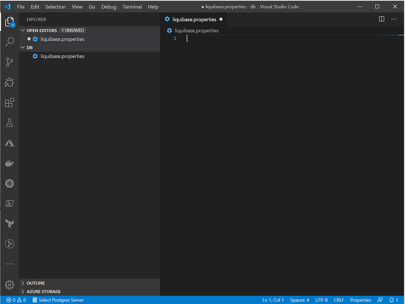Open the Explorer view in activity bar
The height and width of the screenshot is (304, 405).
pos(9,22)
